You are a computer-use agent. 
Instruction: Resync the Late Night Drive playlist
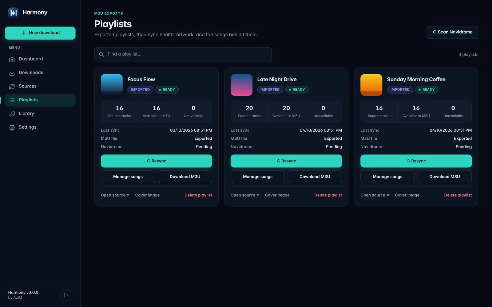click(286, 161)
